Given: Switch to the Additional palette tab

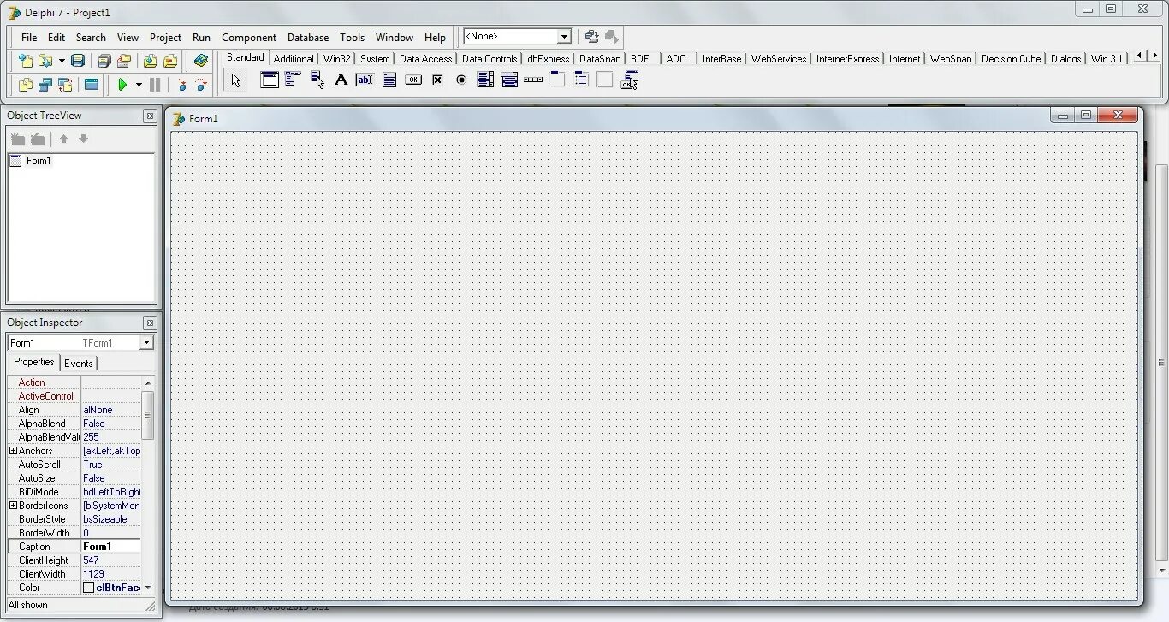Looking at the screenshot, I should point(294,59).
